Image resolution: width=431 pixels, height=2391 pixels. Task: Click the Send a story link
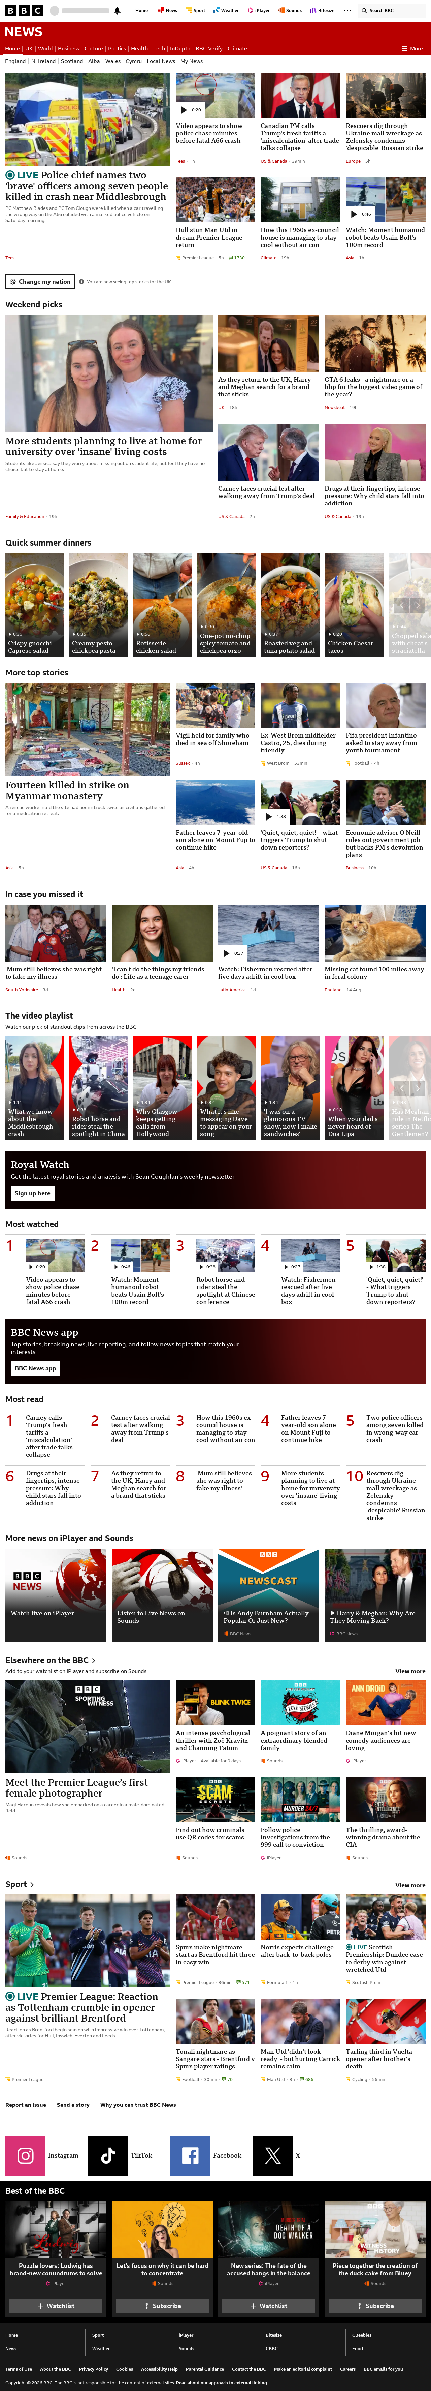tap(73, 2105)
